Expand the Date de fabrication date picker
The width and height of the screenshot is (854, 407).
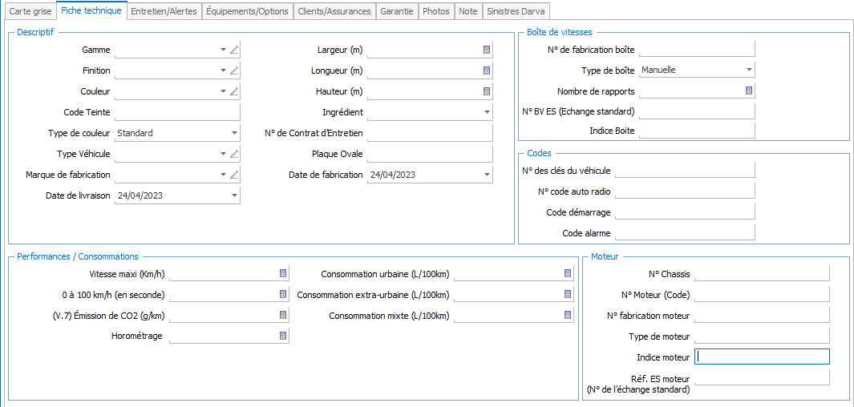point(487,175)
